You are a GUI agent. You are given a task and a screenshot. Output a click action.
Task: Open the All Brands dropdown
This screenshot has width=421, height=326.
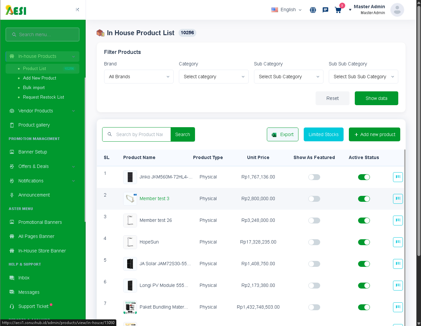coord(139,77)
